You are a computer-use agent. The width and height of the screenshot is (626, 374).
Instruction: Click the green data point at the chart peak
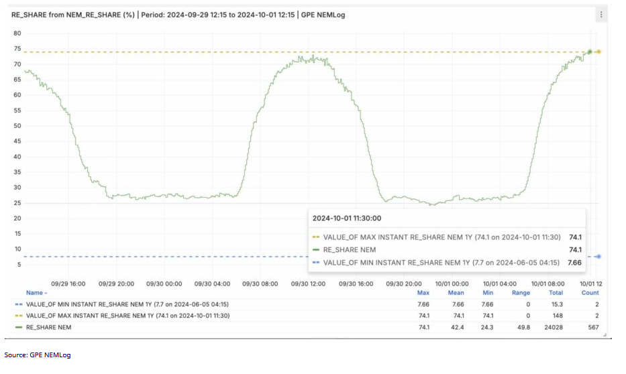coord(589,52)
